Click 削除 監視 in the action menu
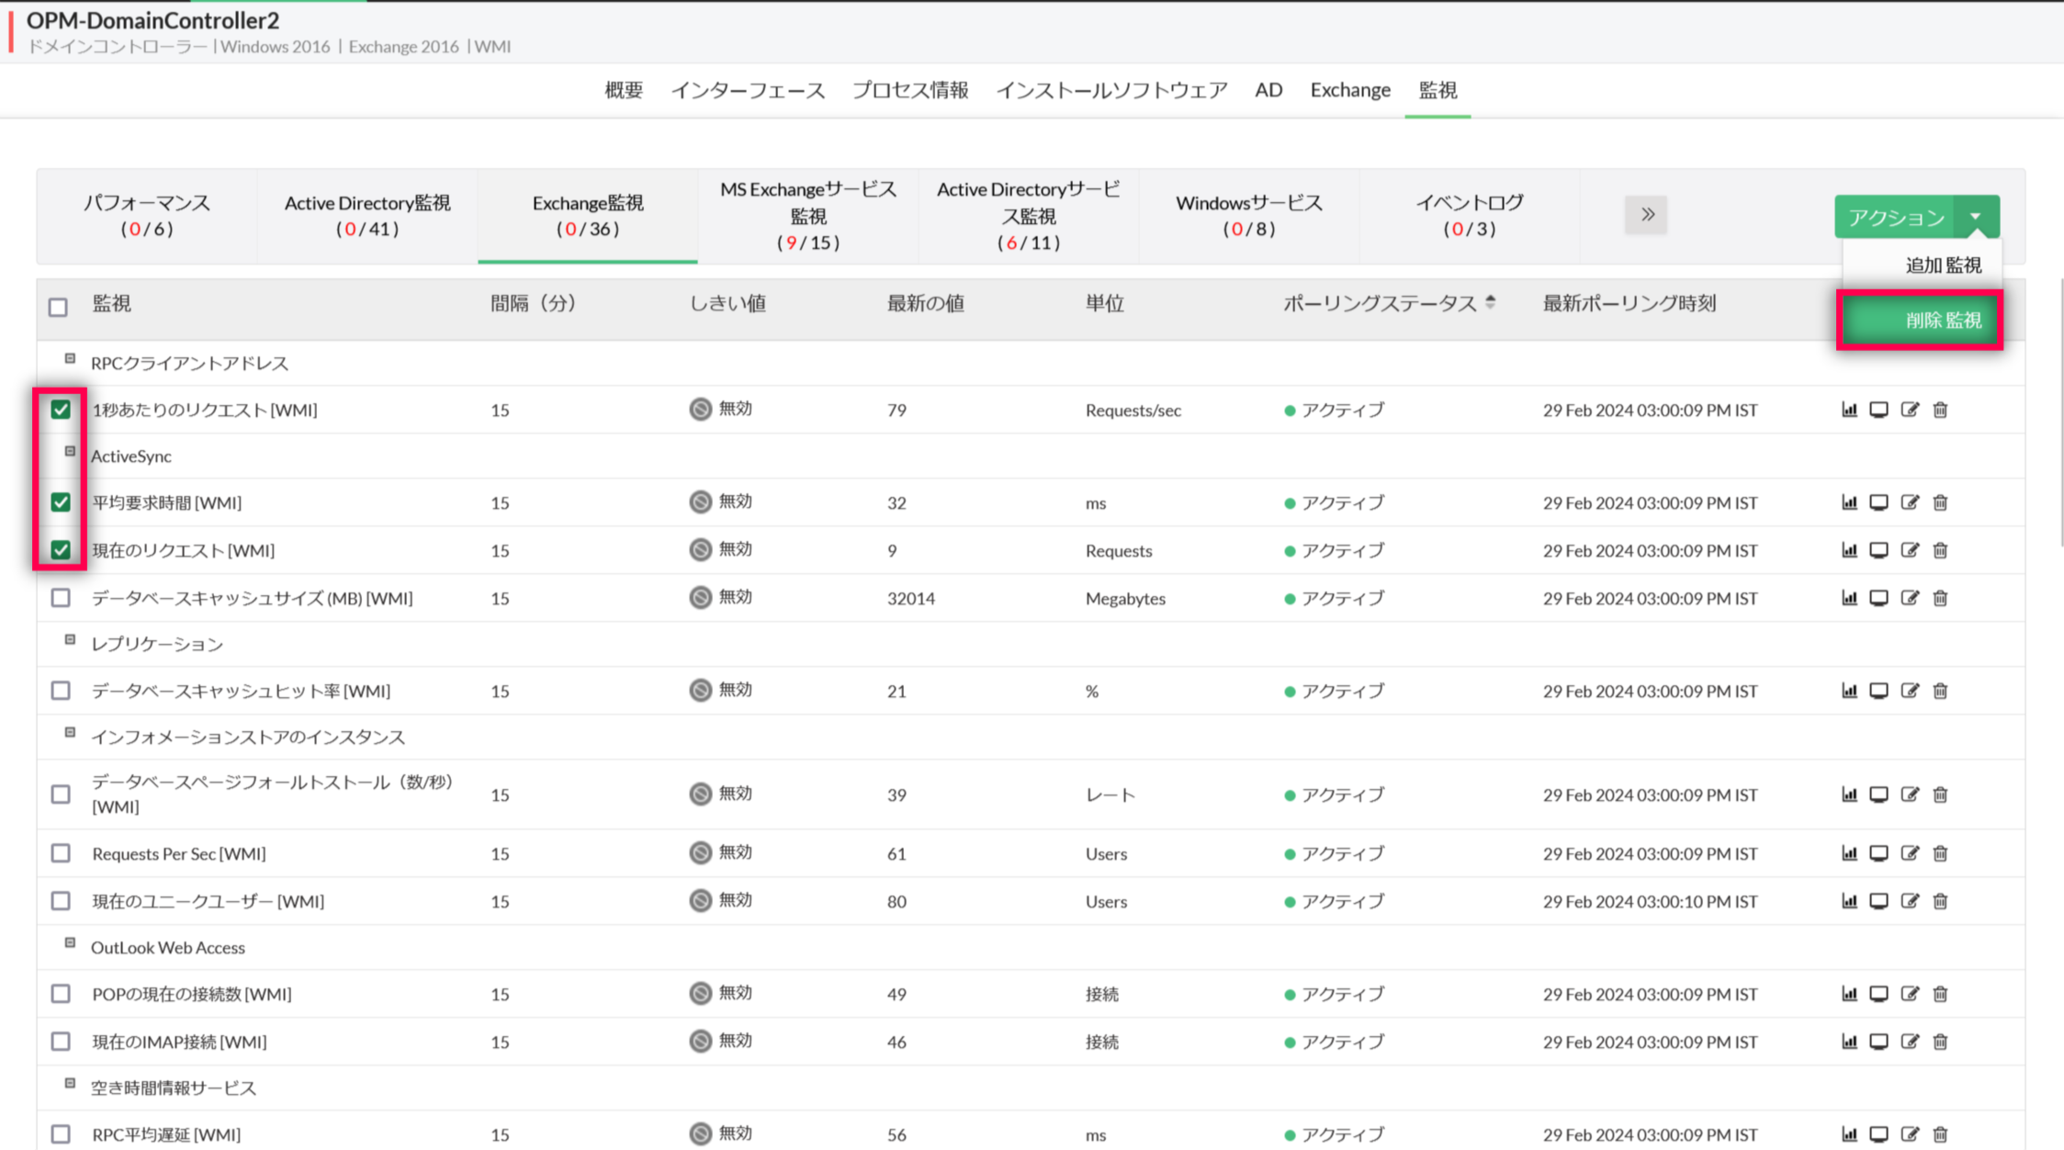Screen dimensions: 2064x1150 pyautogui.click(x=1943, y=321)
